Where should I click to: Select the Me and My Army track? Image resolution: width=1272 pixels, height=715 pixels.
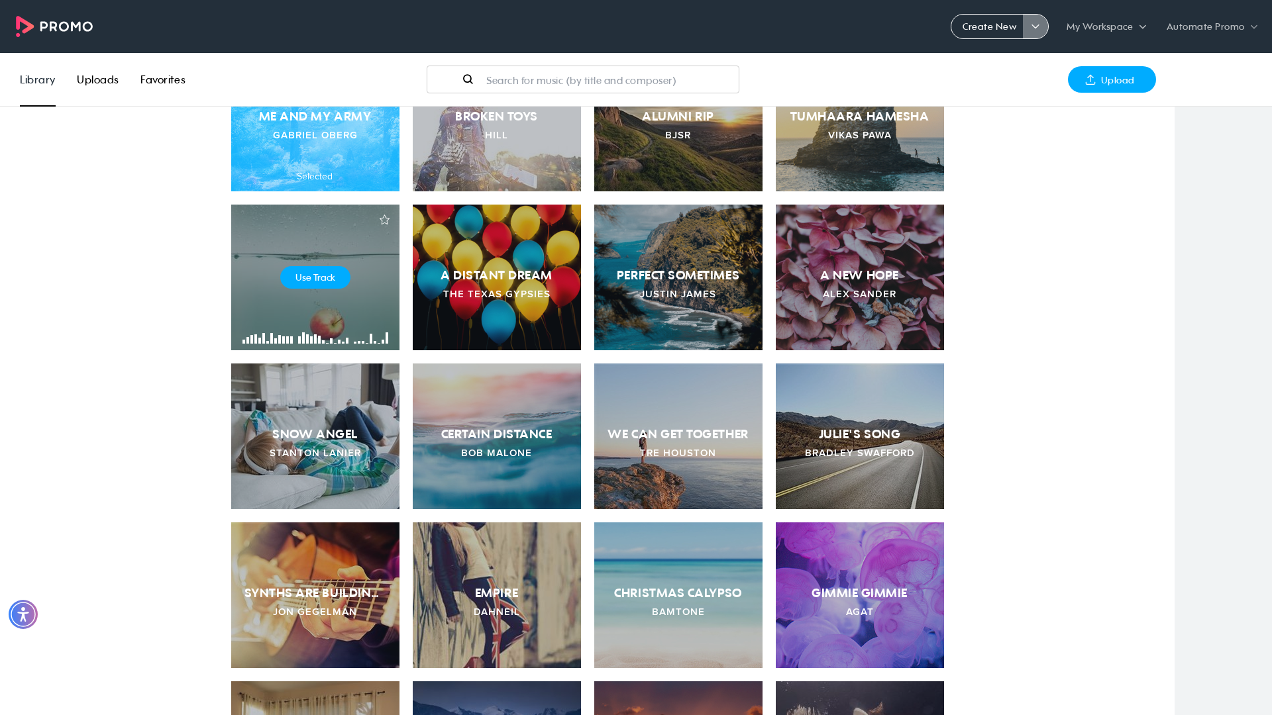pos(315,148)
